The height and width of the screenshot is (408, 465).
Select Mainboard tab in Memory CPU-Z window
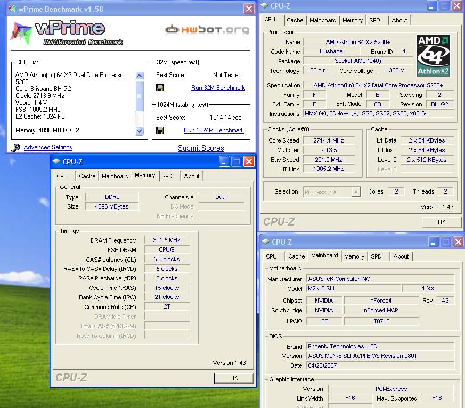tap(115, 176)
